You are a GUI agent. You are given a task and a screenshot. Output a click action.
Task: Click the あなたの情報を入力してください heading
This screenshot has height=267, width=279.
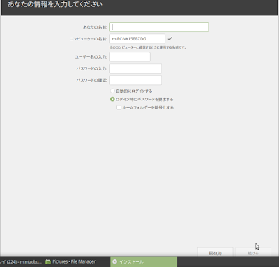[x=55, y=4]
